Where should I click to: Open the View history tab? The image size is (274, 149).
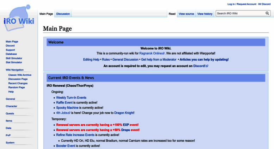pyautogui.click(x=205, y=14)
